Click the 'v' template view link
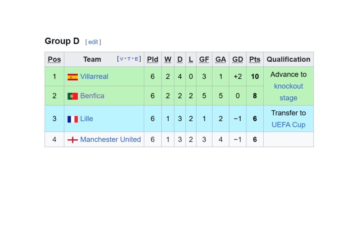 coord(121,59)
